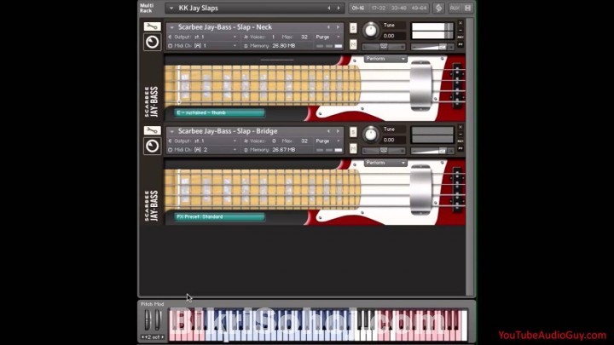Open Output st.1 dropdown on Slap - Neck
614x345 pixels.
tap(235, 37)
